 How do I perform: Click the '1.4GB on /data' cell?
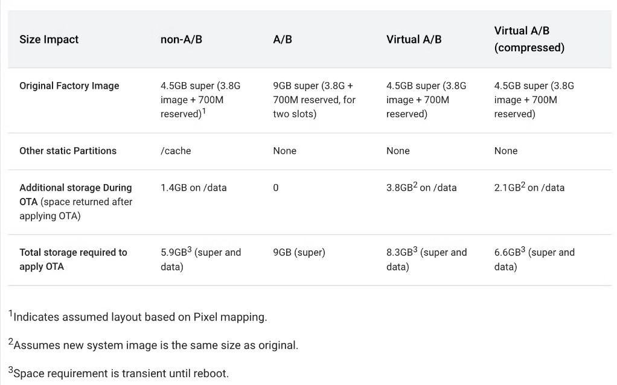tap(194, 188)
